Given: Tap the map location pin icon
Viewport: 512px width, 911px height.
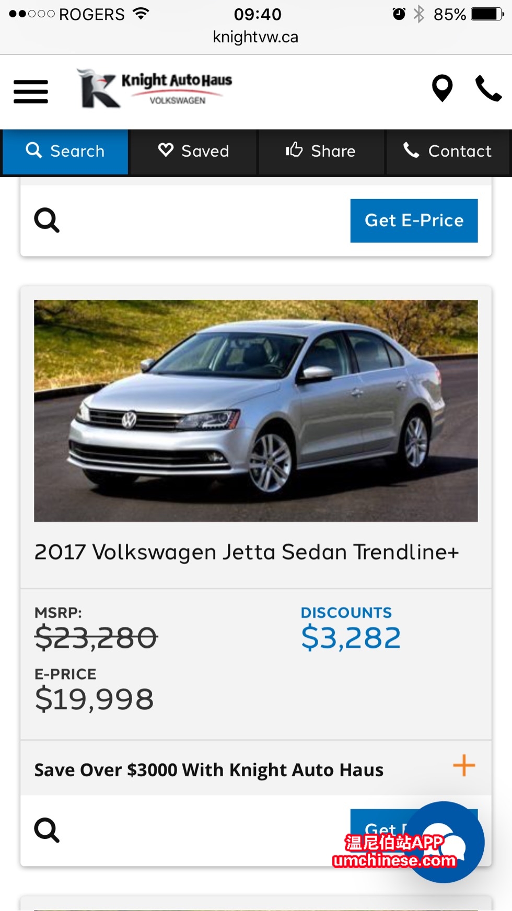Looking at the screenshot, I should point(442,88).
